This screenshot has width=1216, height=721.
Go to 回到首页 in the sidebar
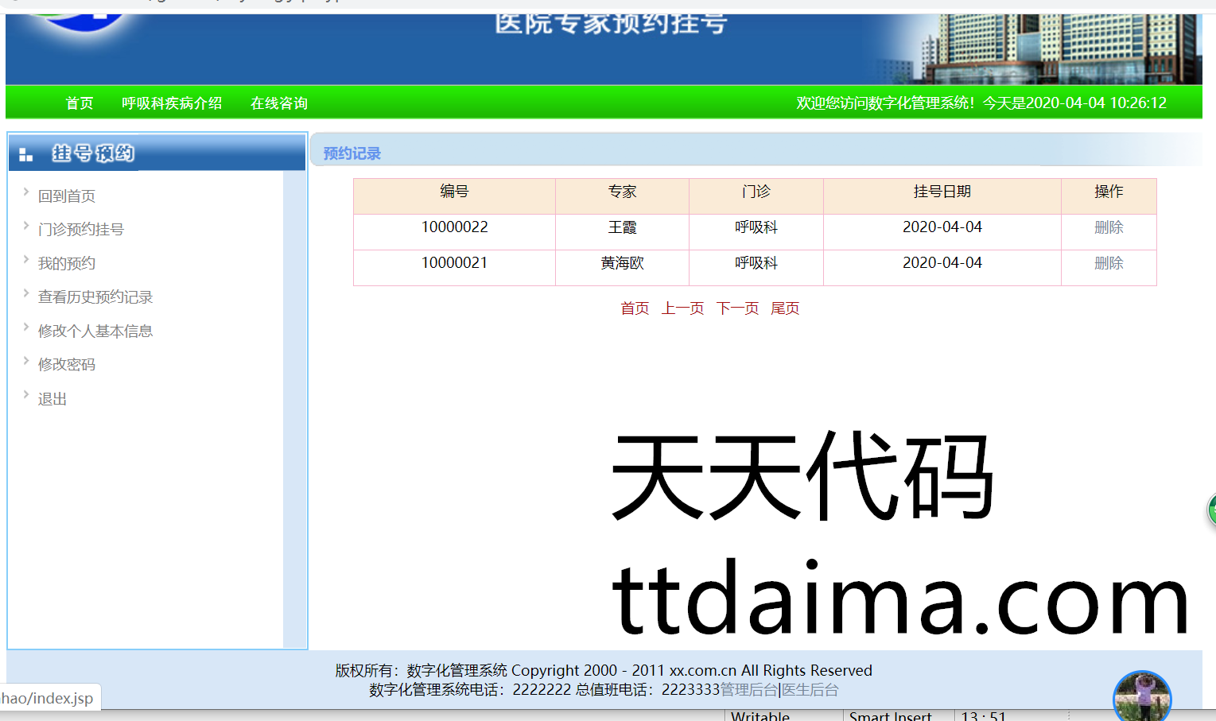point(67,196)
